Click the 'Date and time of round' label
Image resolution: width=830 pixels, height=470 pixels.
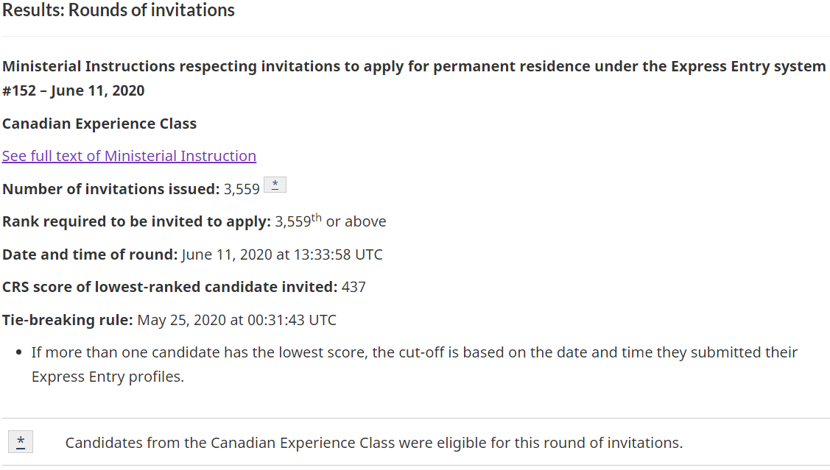tap(90, 254)
